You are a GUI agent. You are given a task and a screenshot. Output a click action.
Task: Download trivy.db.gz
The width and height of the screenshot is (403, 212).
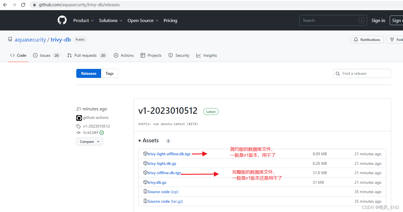point(157,182)
